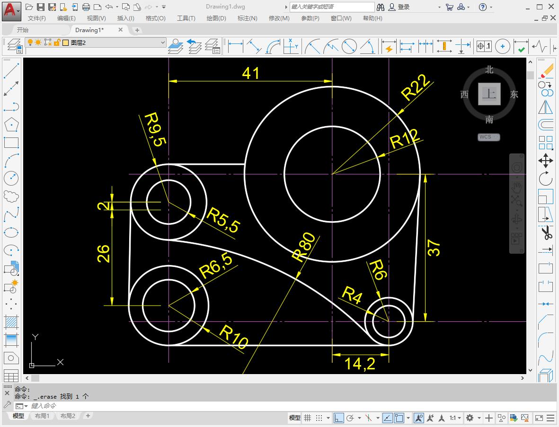Pick the Hatch tool in left toolbar
The image size is (559, 427).
(x=11, y=322)
